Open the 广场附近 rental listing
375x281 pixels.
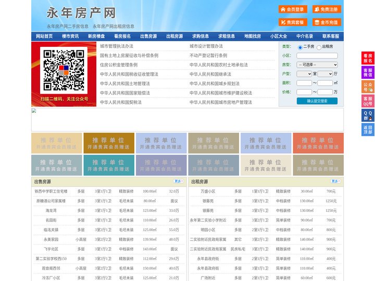[208, 278]
